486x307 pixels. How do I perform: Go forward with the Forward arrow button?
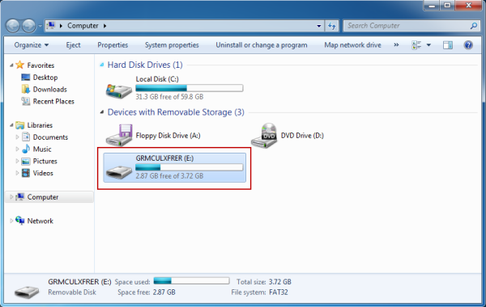pos(29,26)
